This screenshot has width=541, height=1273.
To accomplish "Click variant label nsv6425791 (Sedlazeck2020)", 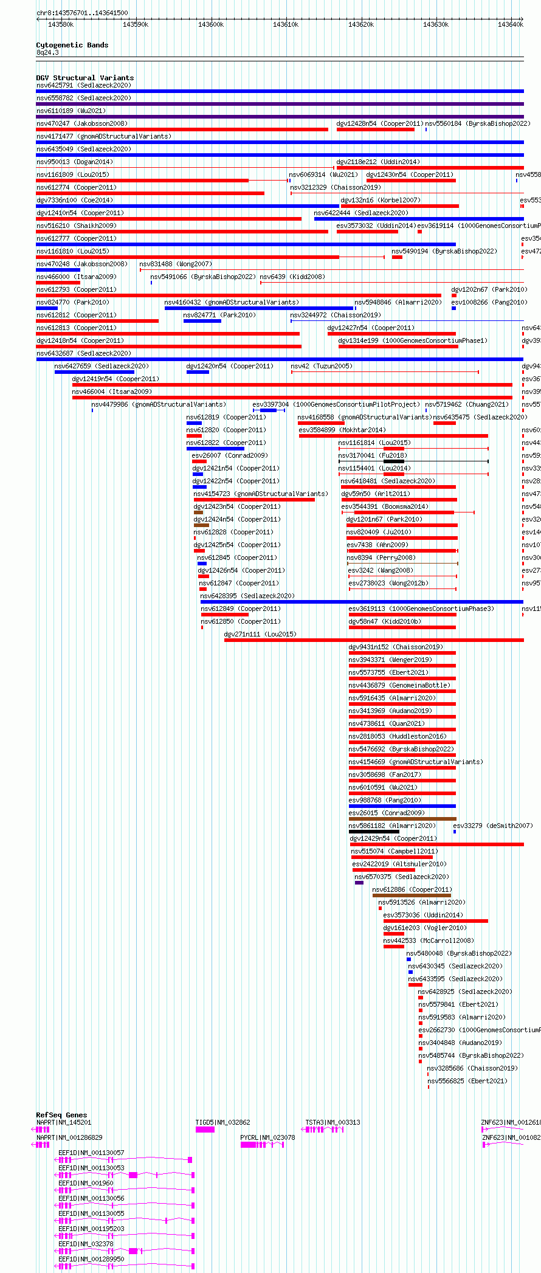I will [x=83, y=85].
